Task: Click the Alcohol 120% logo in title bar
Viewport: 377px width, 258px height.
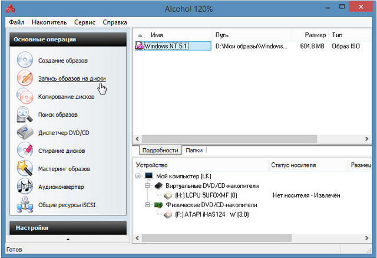Action: coord(11,9)
